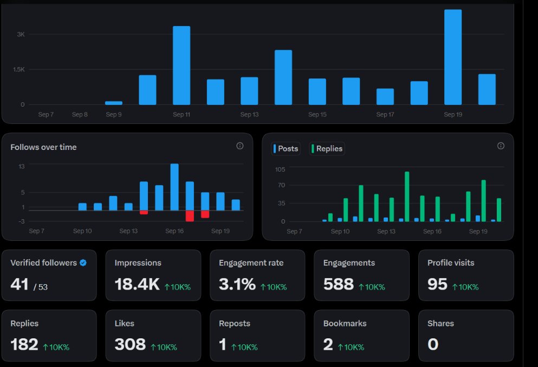Screen dimensions: 538x367
Task: Click Sep 7 label under impressions chart
Action: point(46,114)
